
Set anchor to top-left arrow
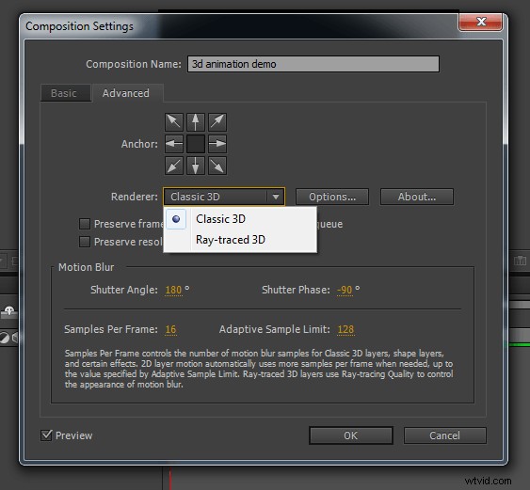pyautogui.click(x=174, y=122)
